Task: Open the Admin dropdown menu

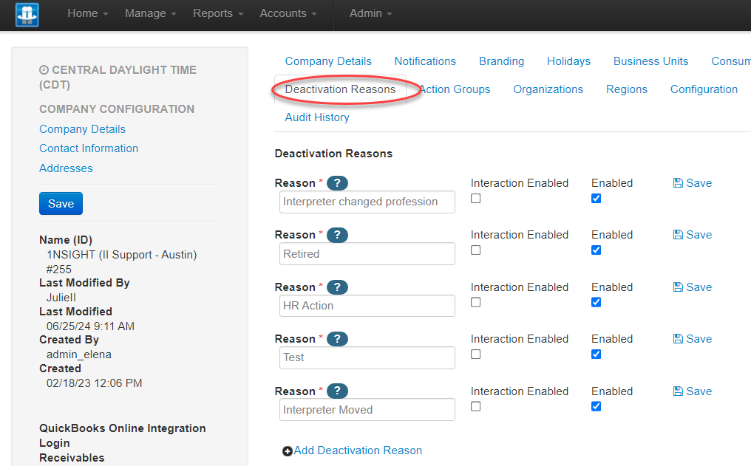Action: click(x=370, y=13)
